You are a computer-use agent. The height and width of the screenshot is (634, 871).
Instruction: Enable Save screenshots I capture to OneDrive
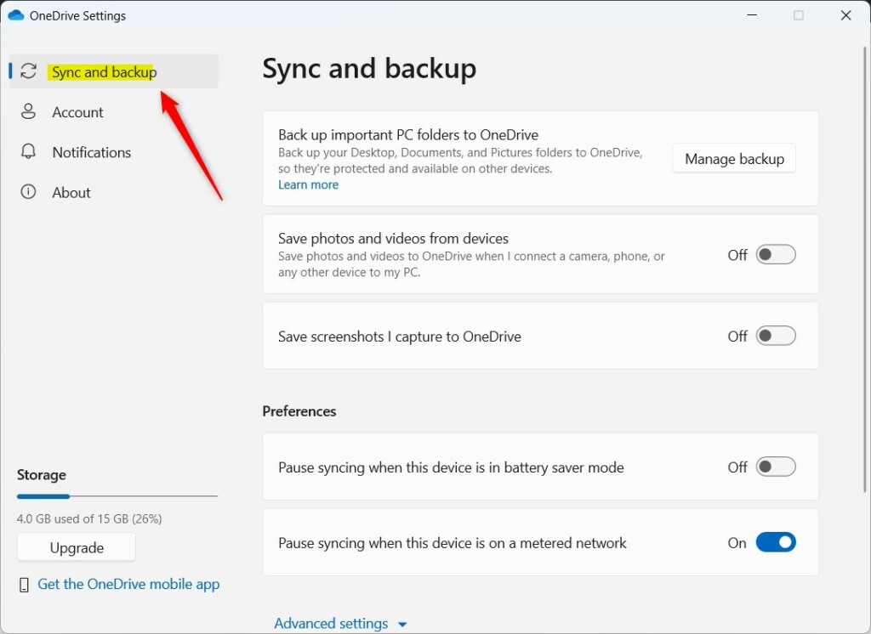[x=776, y=336]
